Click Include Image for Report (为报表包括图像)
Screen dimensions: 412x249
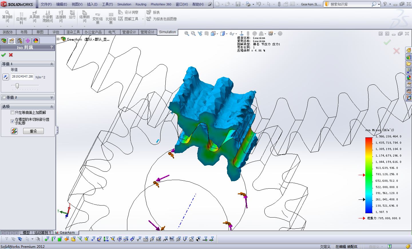[x=162, y=19]
